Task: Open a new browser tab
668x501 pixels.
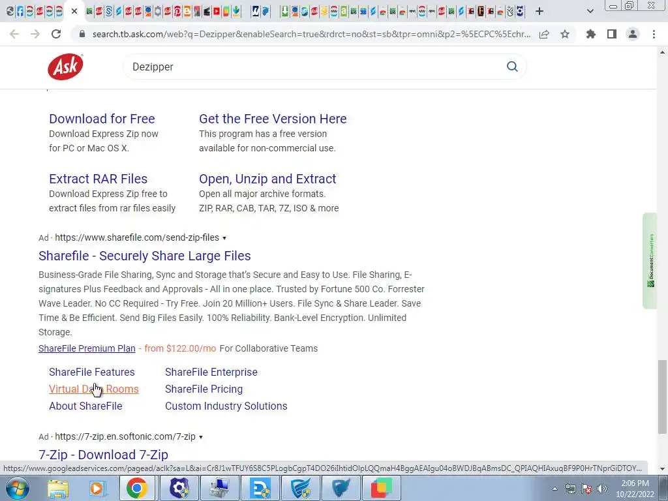Action: [539, 11]
